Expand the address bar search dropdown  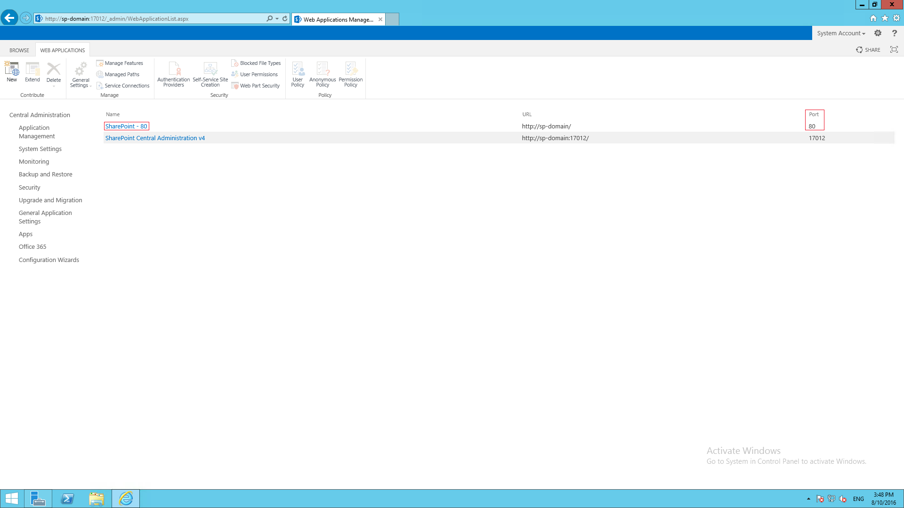pyautogui.click(x=277, y=19)
